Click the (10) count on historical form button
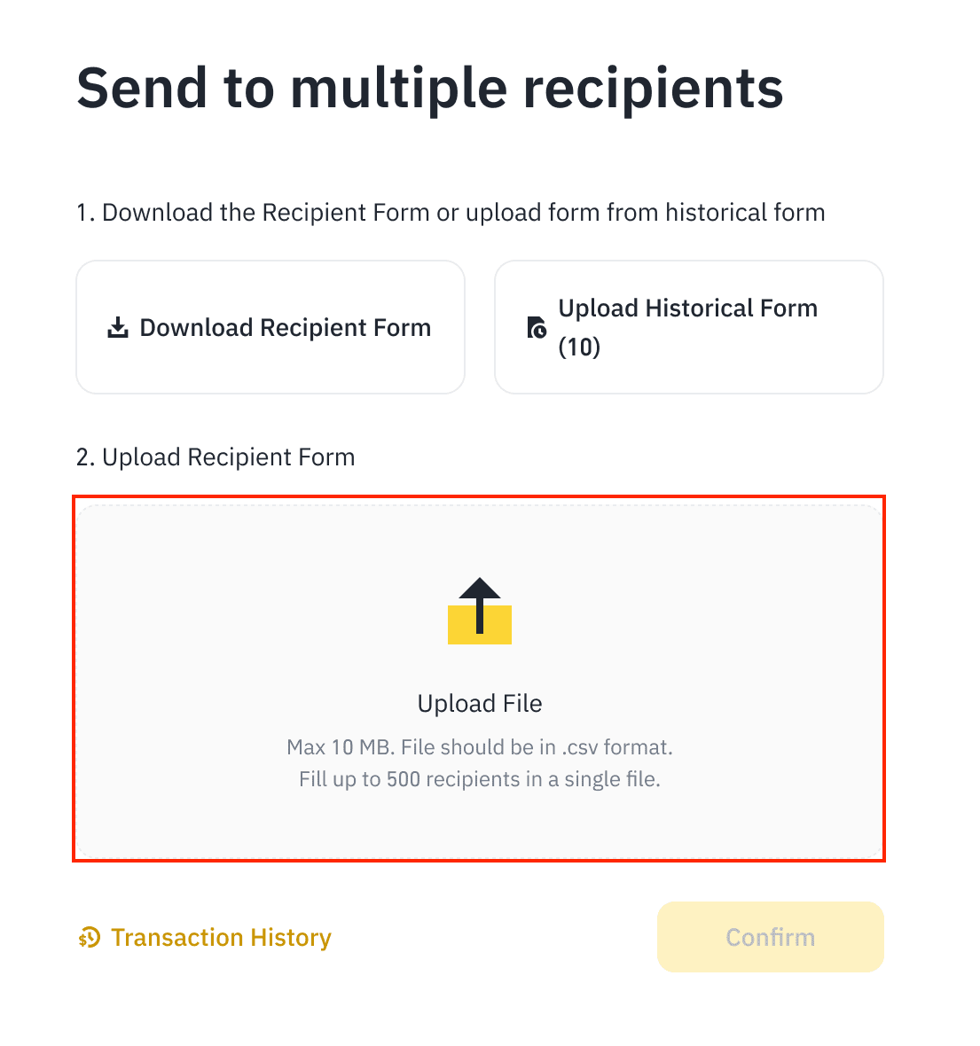Viewport: 980px width, 1046px height. [579, 347]
